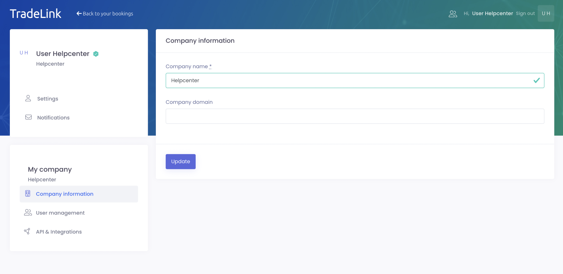Click the UH avatar in top right

(x=546, y=13)
